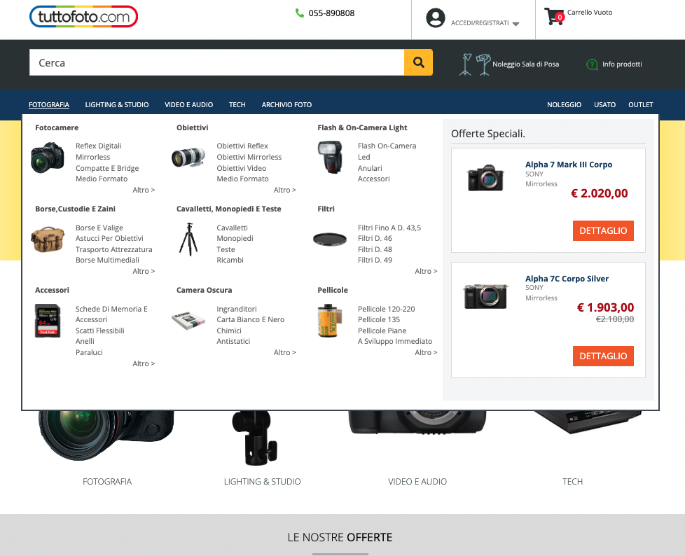
Task: Open the shopping cart icon
Action: (554, 16)
